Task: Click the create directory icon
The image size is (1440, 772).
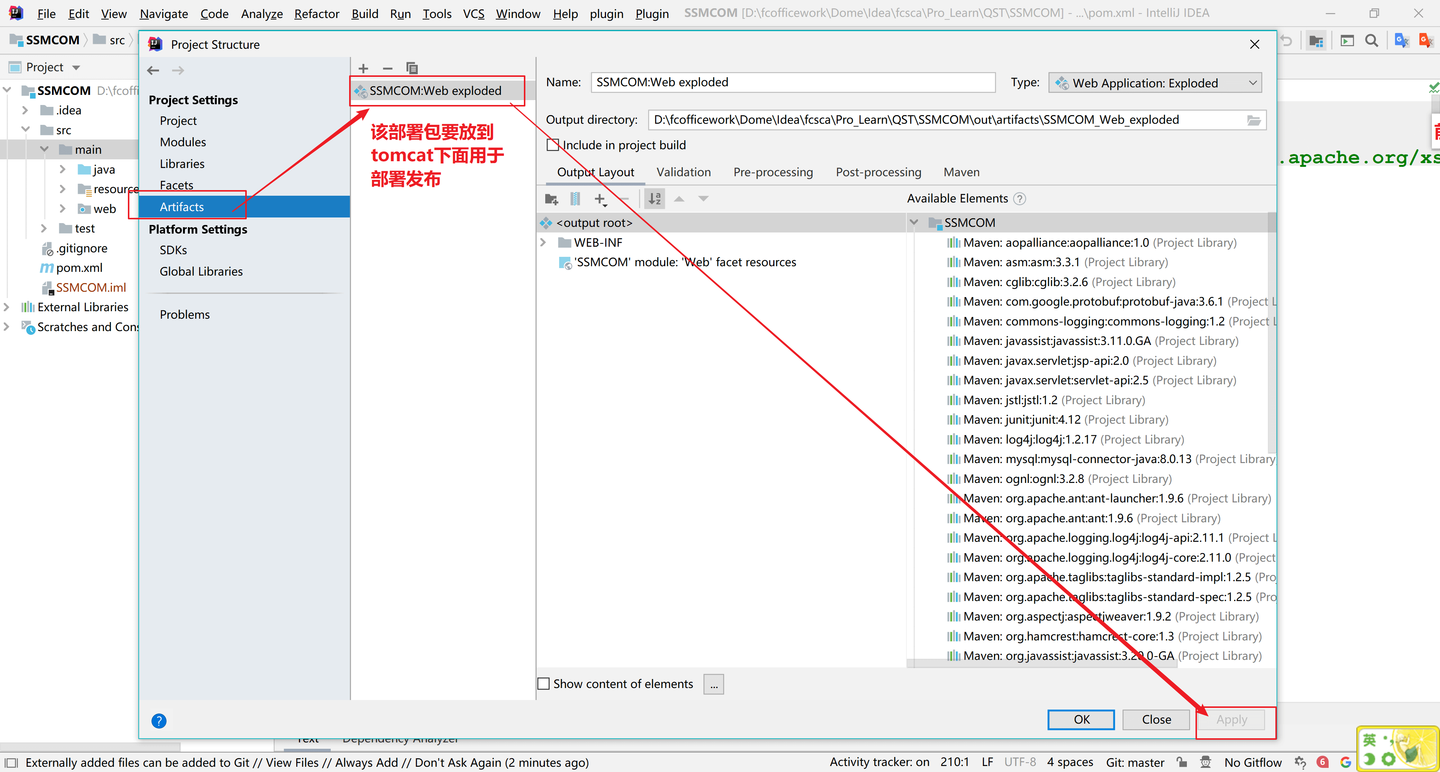Action: pyautogui.click(x=551, y=199)
